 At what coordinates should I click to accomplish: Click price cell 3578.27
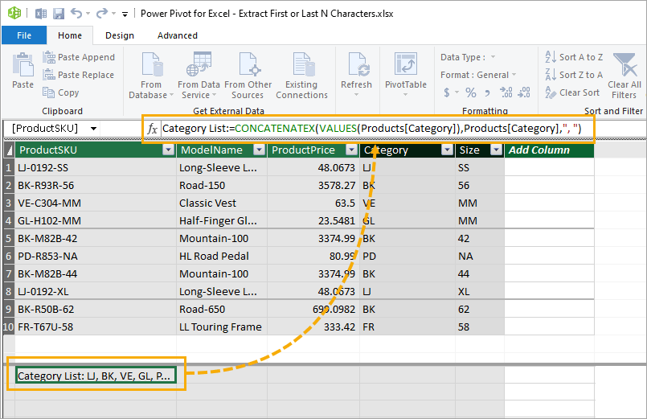(x=313, y=185)
